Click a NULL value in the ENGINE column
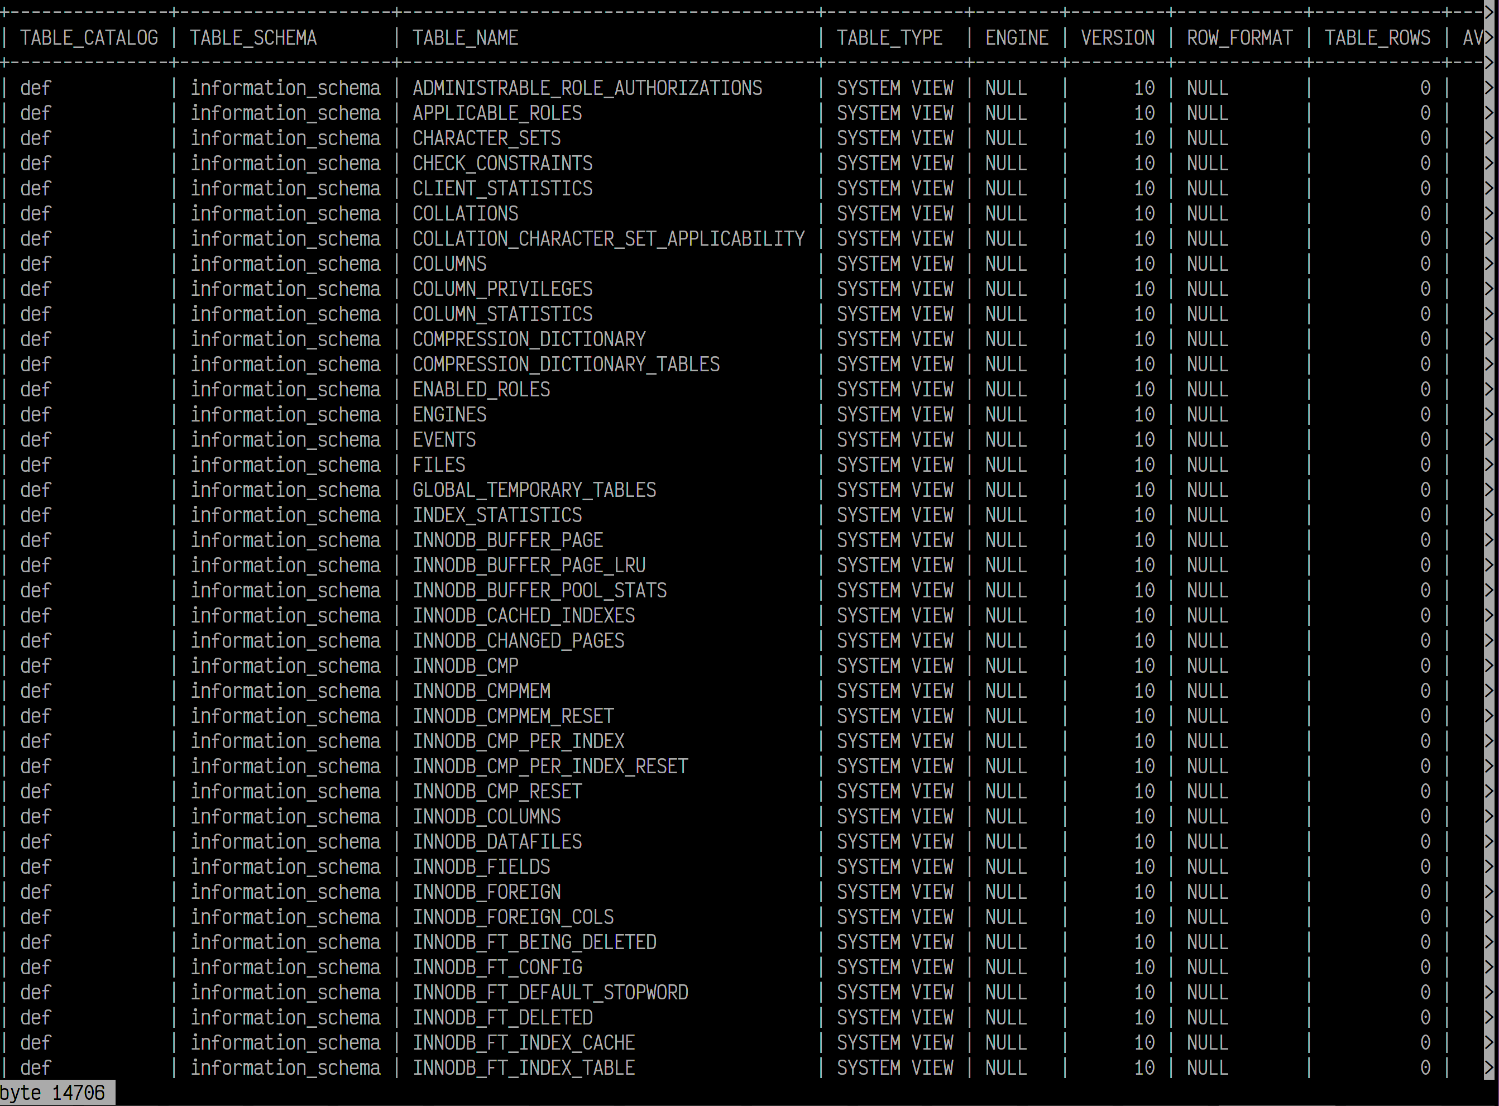 pos(1005,88)
